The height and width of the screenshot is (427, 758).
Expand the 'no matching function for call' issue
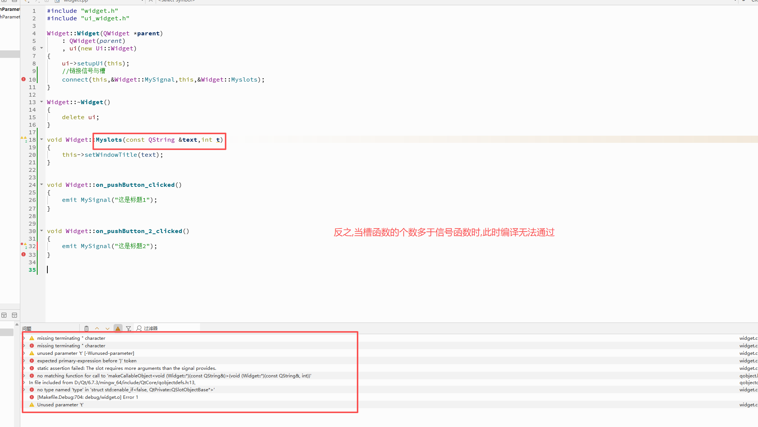pos(24,376)
